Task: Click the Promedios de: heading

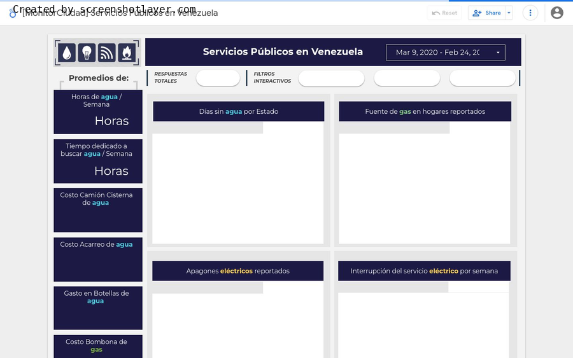Action: coord(99,78)
